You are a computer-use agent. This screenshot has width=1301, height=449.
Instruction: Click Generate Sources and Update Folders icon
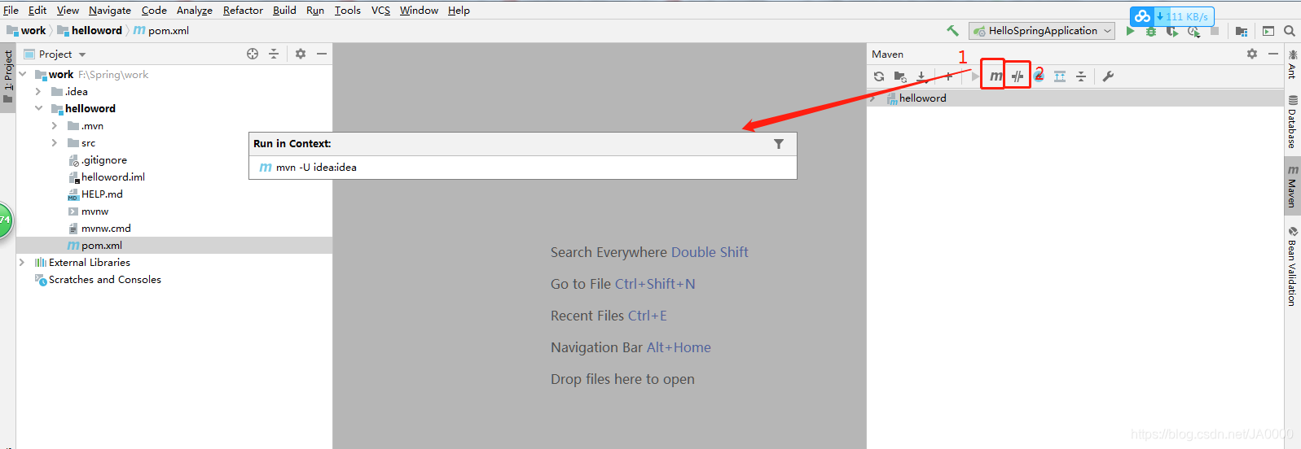900,76
